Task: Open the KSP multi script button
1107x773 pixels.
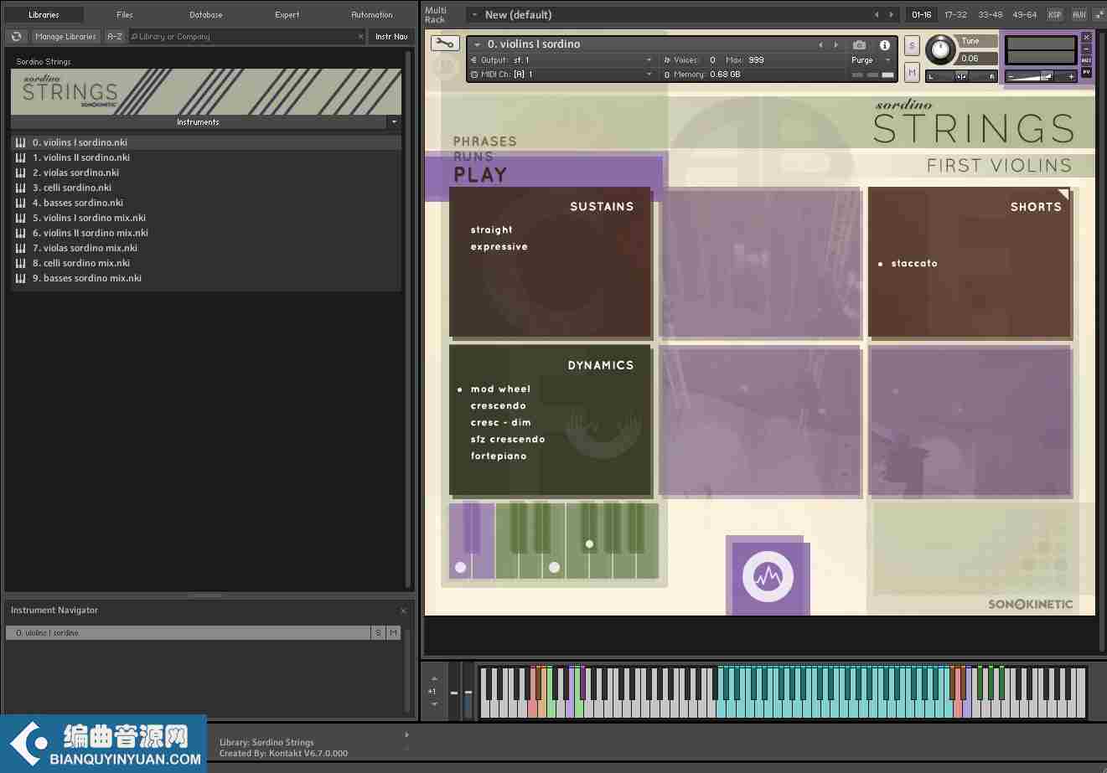Action: coord(1054,14)
